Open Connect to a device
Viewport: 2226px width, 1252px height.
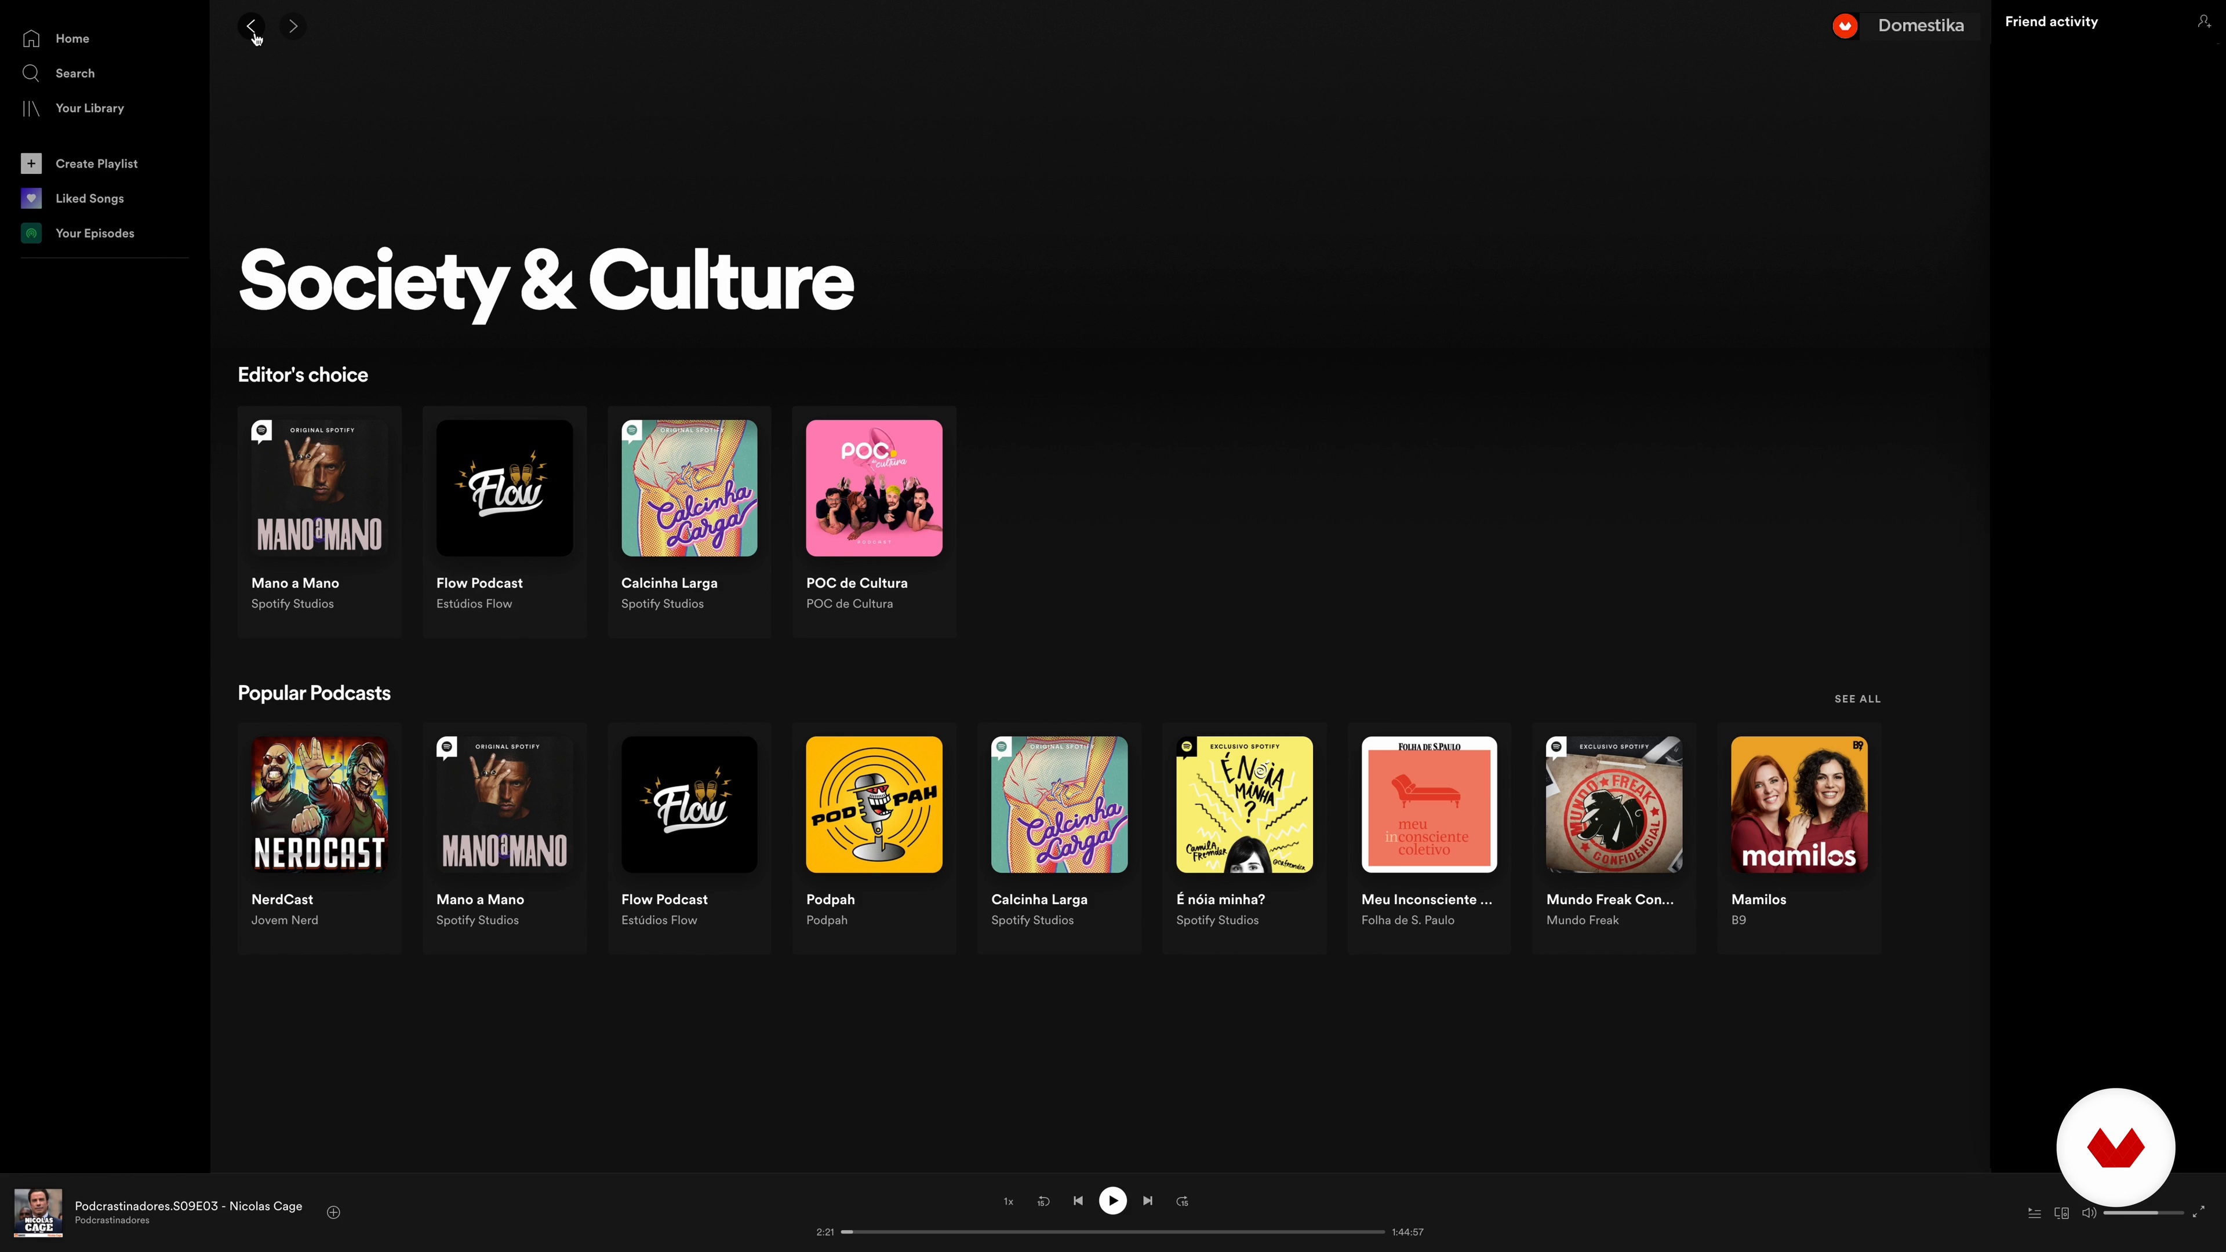2061,1212
